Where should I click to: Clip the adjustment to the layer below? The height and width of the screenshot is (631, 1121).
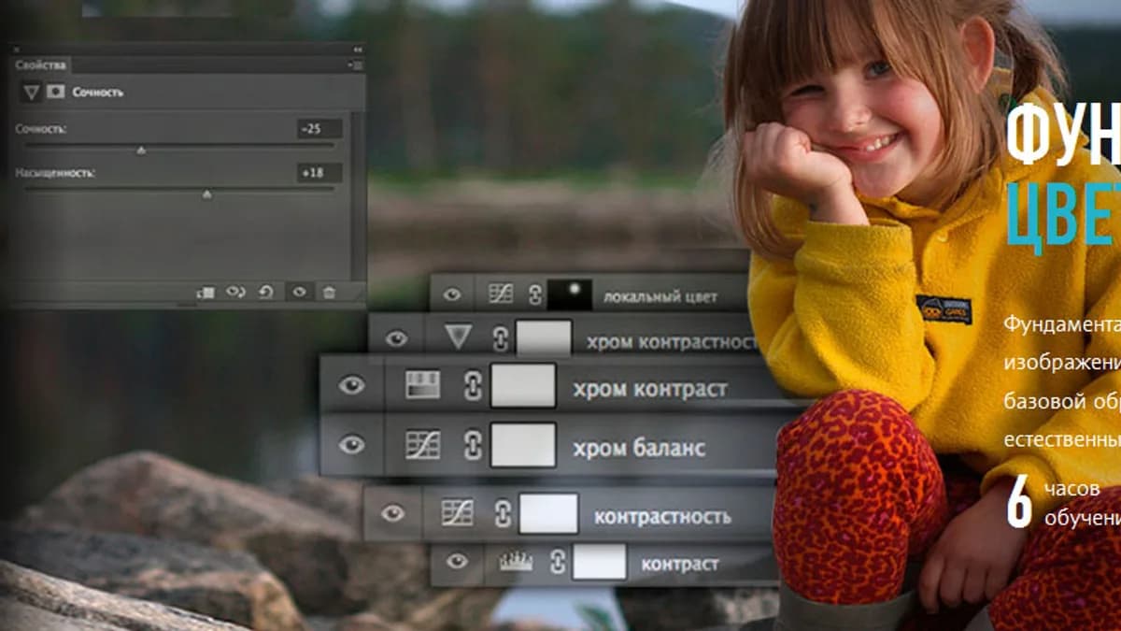click(206, 292)
